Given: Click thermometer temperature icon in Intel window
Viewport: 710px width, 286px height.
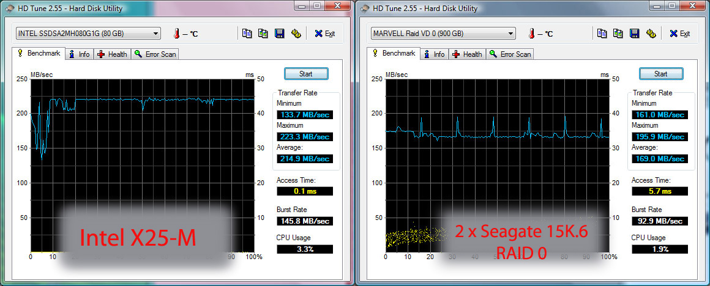Looking at the screenshot, I should pyautogui.click(x=177, y=34).
